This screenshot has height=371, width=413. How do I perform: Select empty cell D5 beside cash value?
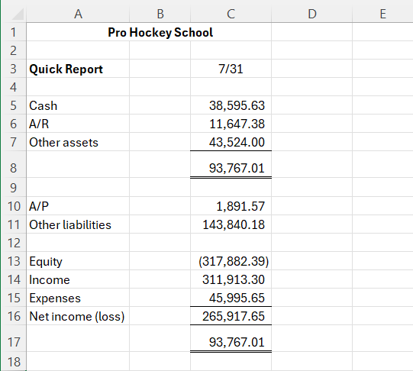click(x=312, y=105)
